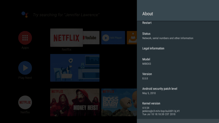Select the Restart option
The image size is (219, 123).
click(178, 23)
